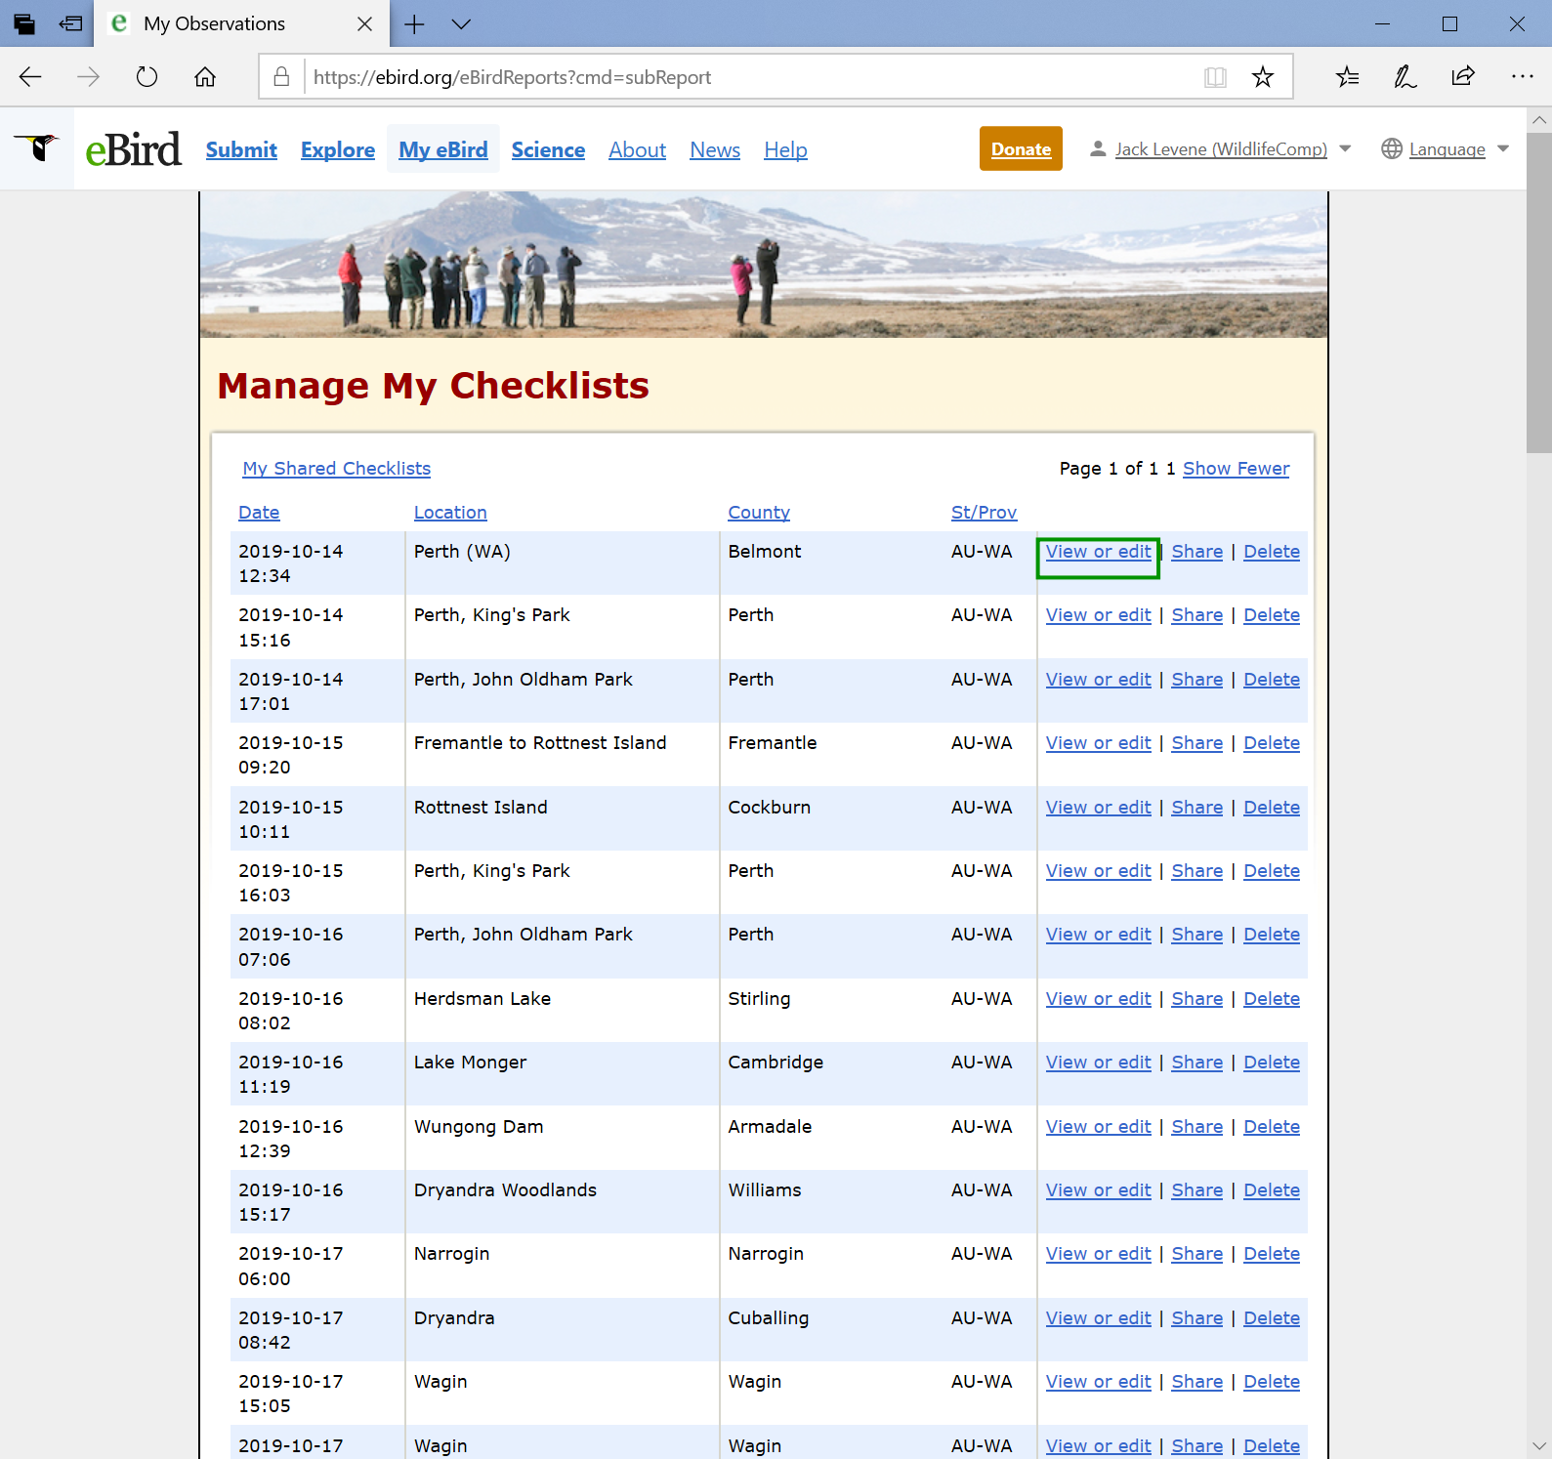Viewport: 1552px width, 1459px height.
Task: Click the Show Fewer link
Action: point(1236,468)
